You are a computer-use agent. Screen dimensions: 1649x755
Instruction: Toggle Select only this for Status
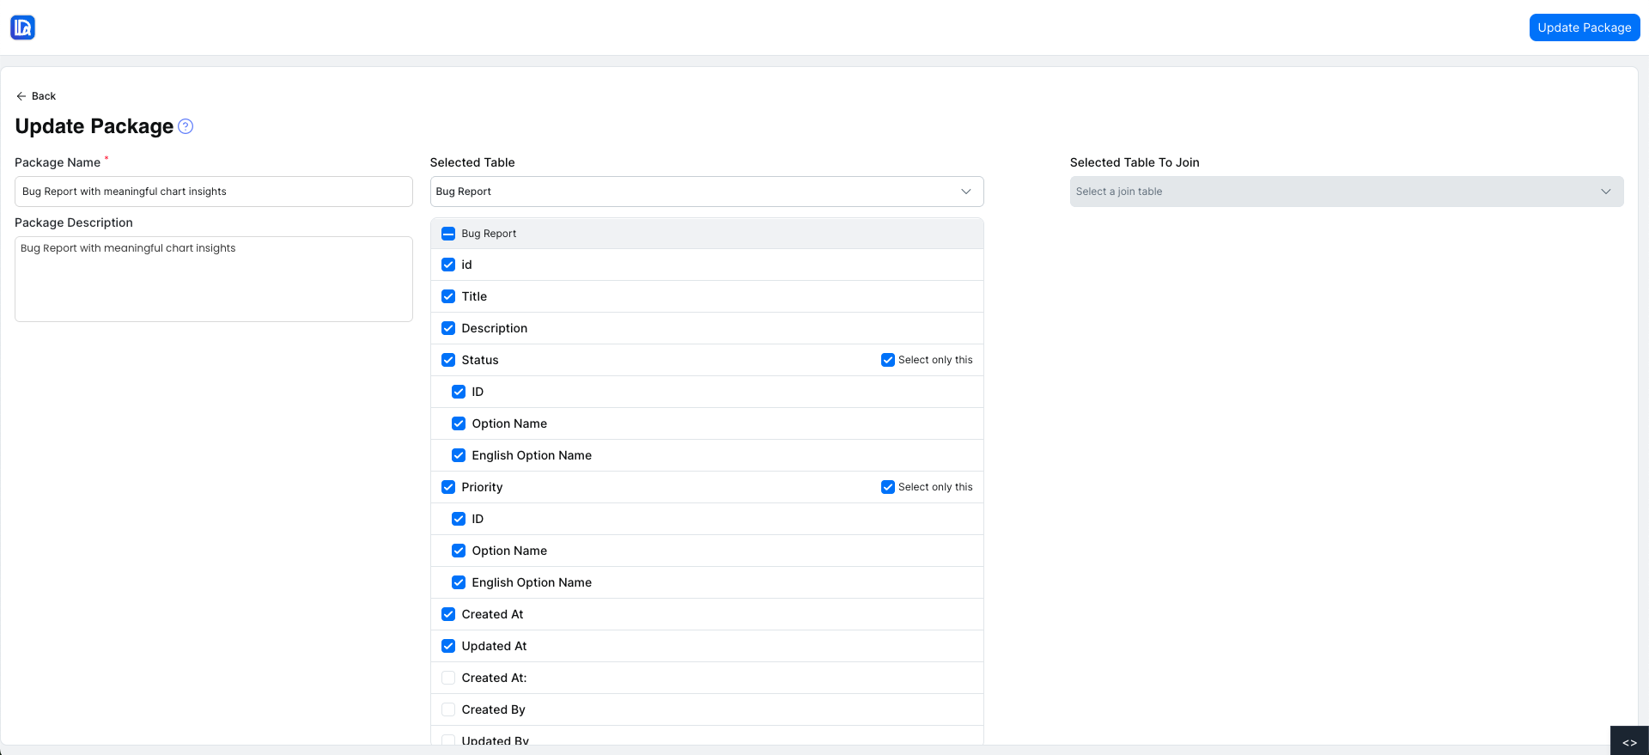888,360
